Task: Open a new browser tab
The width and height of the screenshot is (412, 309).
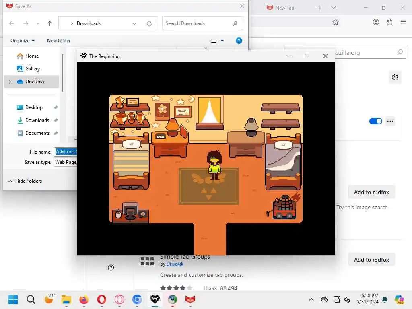Action: pyautogui.click(x=319, y=8)
